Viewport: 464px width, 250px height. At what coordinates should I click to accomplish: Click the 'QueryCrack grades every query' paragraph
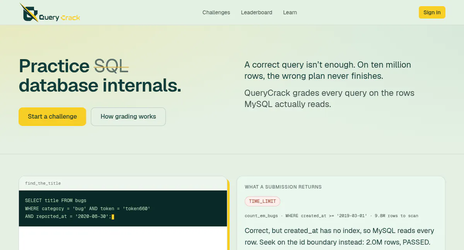click(329, 99)
